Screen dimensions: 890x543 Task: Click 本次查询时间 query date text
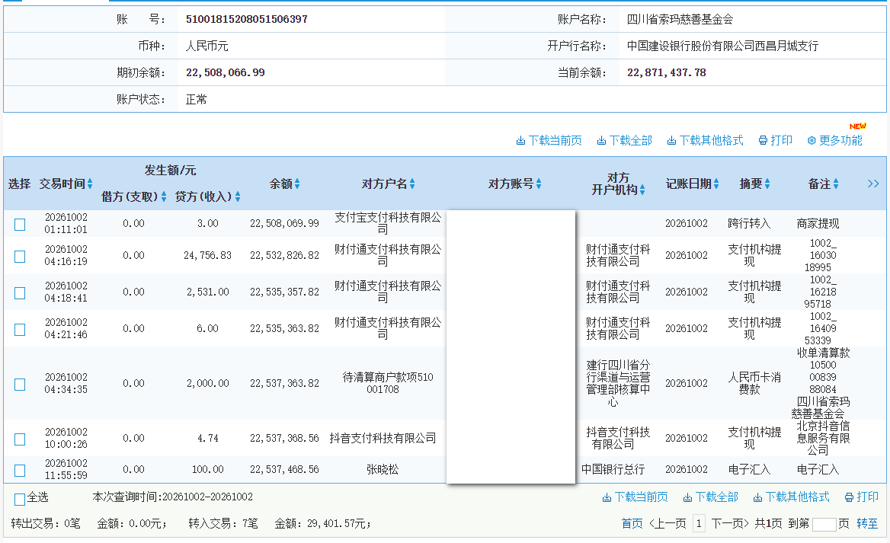coord(172,497)
